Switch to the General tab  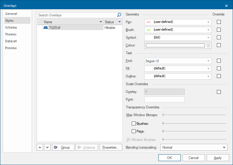11,14
